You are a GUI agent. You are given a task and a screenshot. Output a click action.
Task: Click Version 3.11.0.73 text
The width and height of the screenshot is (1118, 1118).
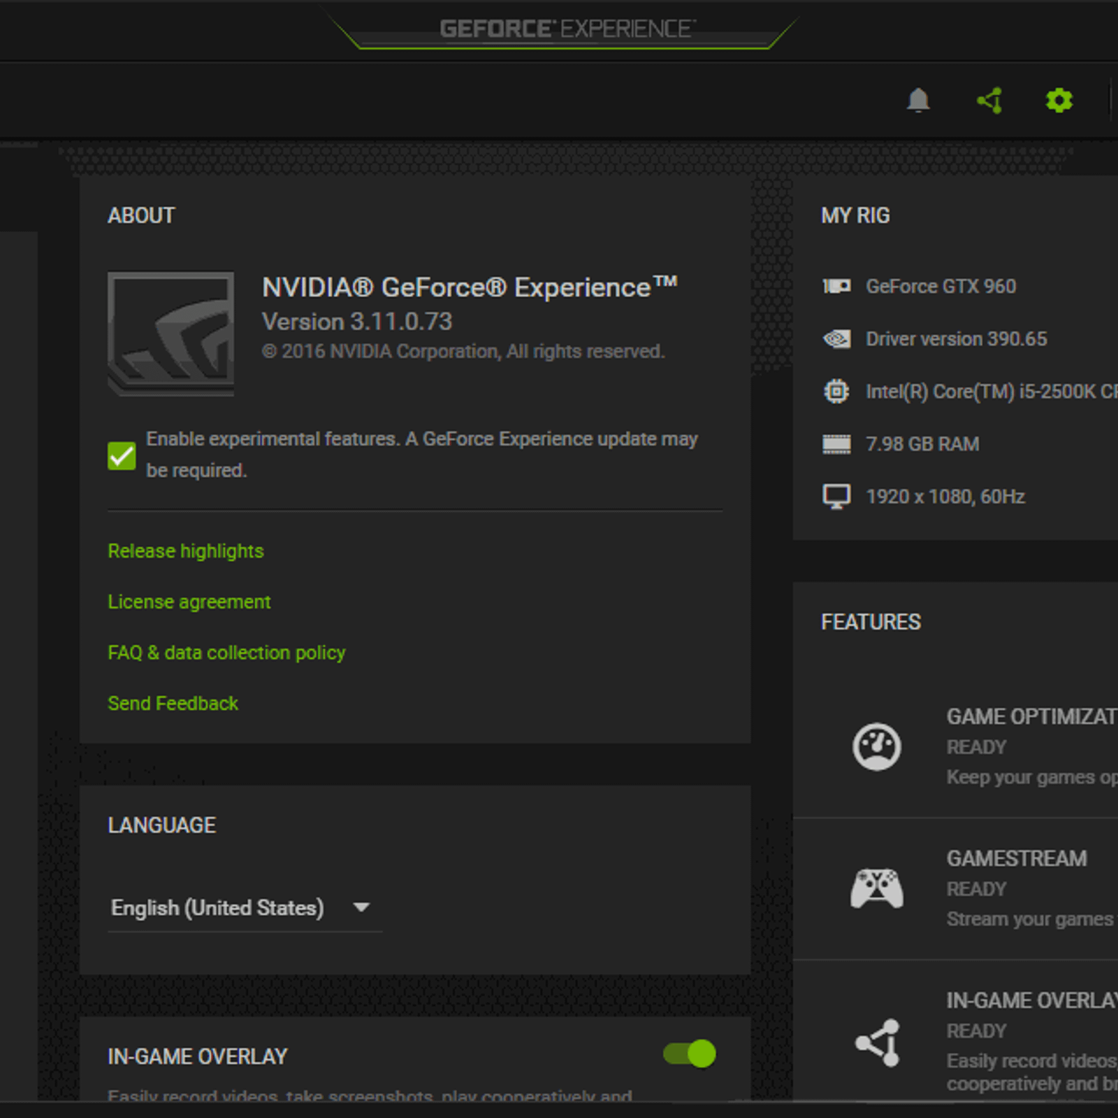tap(356, 321)
